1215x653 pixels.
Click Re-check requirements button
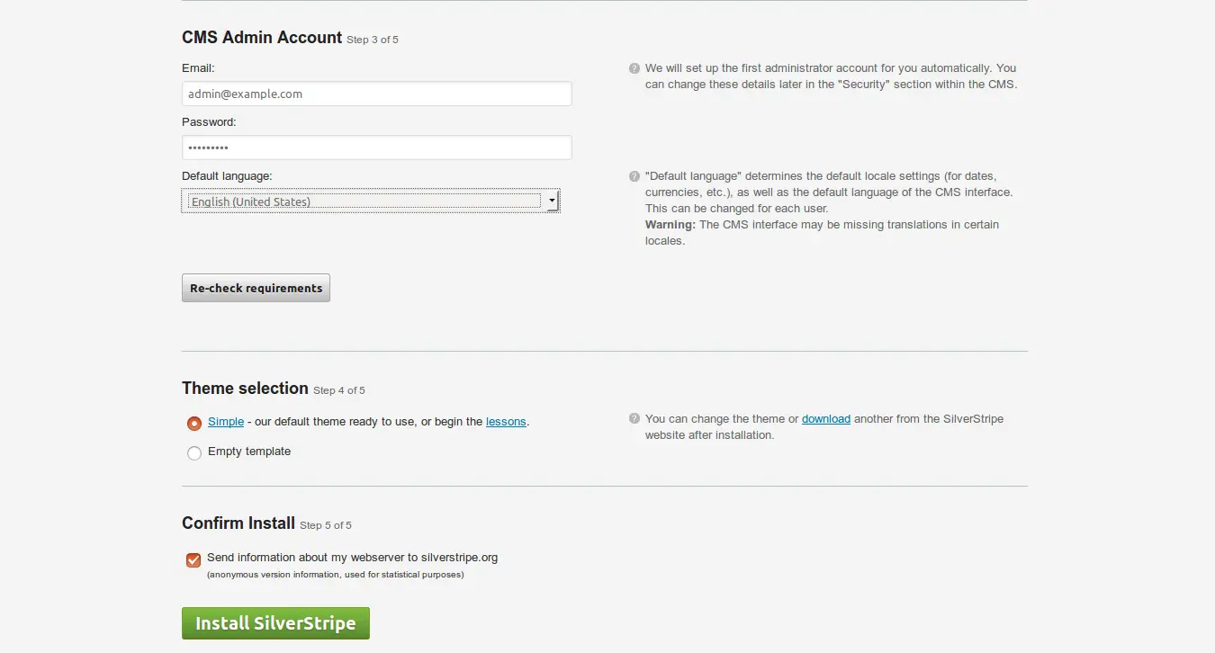point(256,288)
